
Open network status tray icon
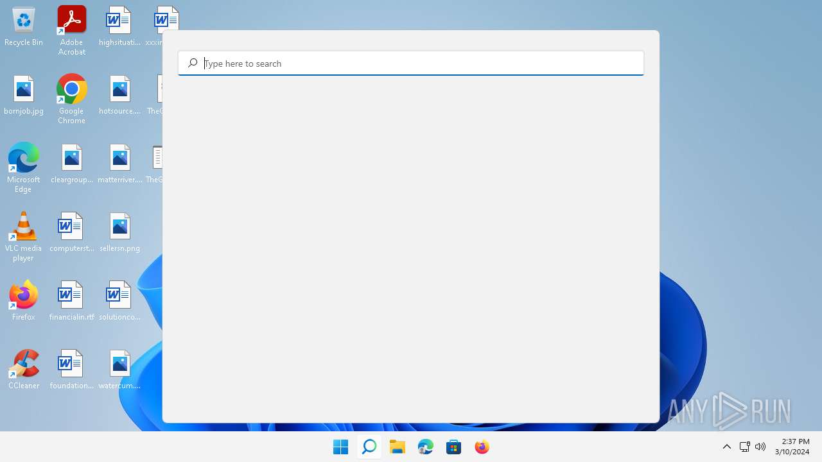pyautogui.click(x=745, y=447)
